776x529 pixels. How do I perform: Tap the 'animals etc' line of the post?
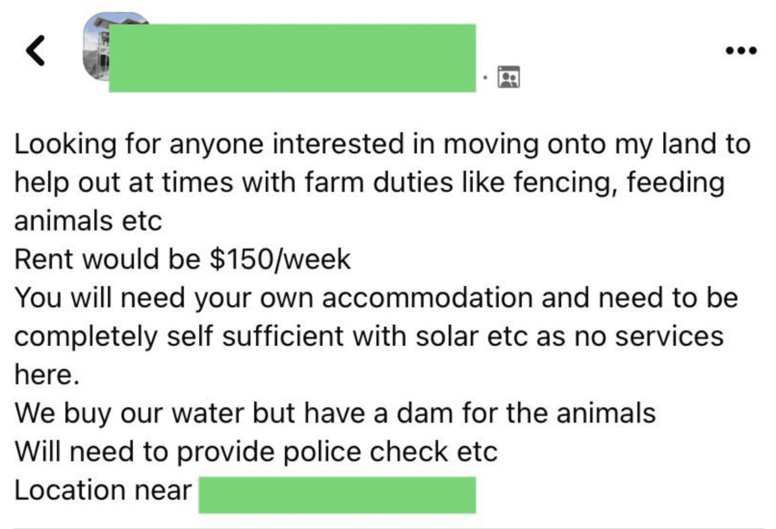(88, 221)
